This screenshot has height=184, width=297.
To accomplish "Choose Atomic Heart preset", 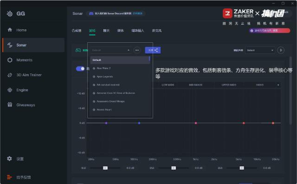I will click(x=120, y=110).
